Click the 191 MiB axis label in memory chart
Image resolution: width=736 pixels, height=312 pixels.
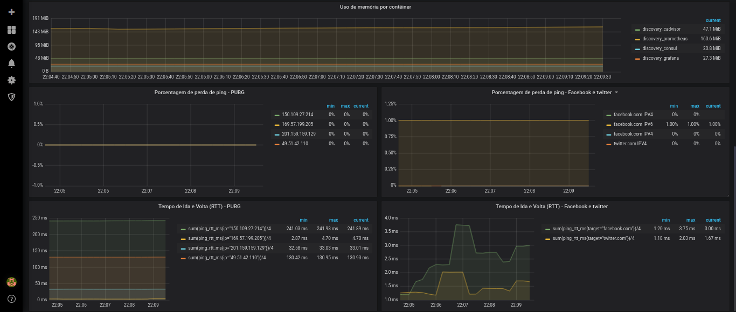pyautogui.click(x=41, y=18)
